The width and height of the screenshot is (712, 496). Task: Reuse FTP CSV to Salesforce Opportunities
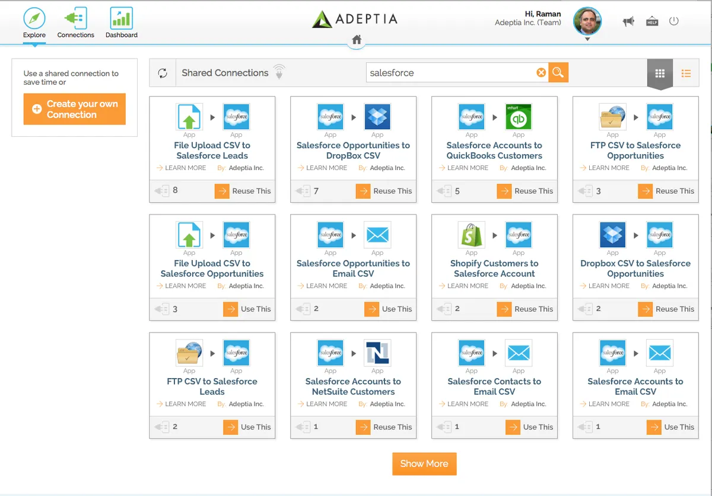coord(666,191)
